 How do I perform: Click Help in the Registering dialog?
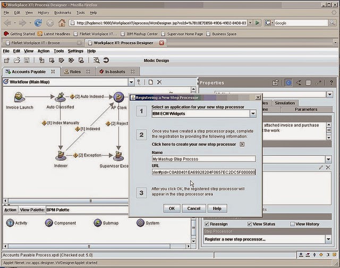pos(217,208)
